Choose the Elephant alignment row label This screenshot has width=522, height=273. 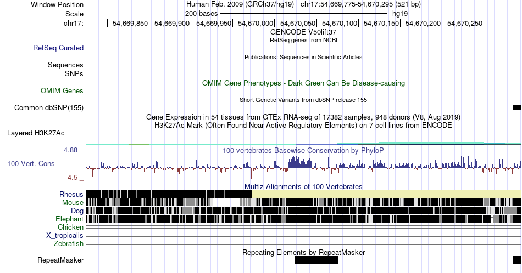click(x=70, y=219)
